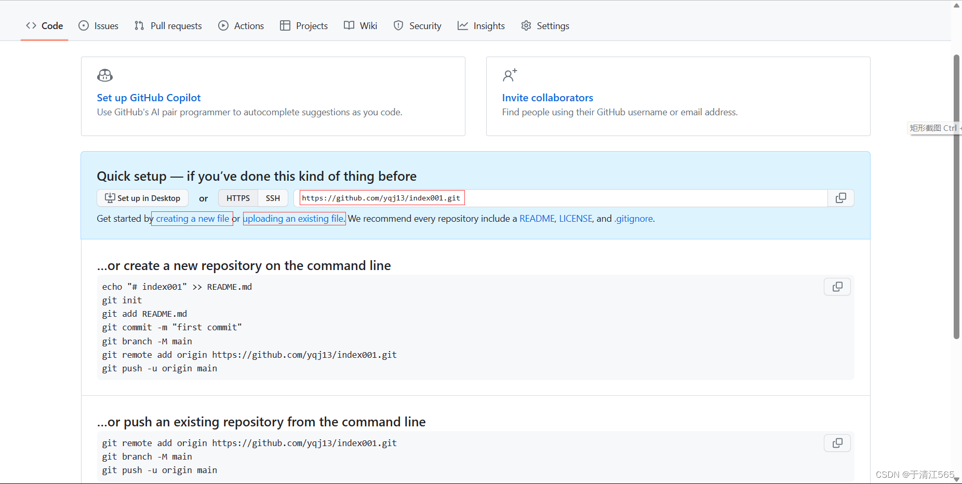Click the scrollbar down arrow

click(x=956, y=479)
